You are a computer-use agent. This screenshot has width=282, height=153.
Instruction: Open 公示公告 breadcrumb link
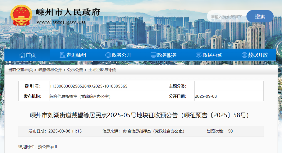pyautogui.click(x=75, y=70)
